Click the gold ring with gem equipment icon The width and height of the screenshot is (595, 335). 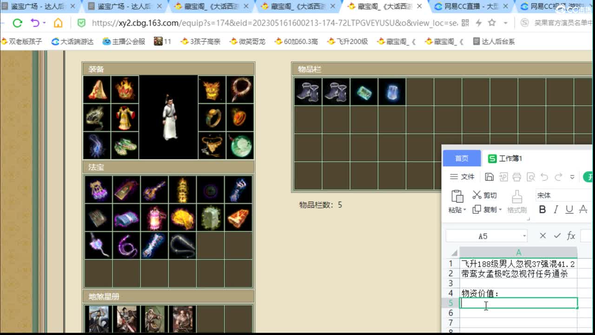click(212, 117)
